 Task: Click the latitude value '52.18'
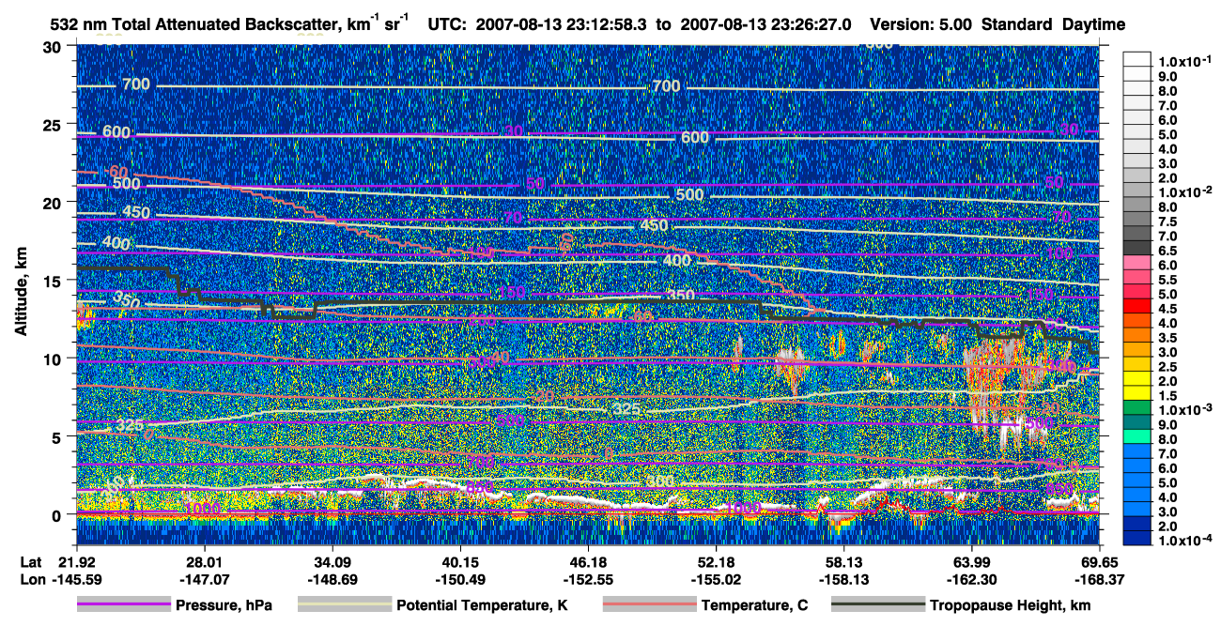716,561
